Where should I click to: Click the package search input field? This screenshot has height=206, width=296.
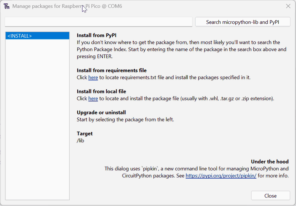point(98,22)
